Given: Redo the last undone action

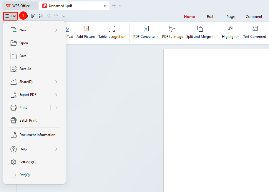Looking at the screenshot, I should point(56,16).
